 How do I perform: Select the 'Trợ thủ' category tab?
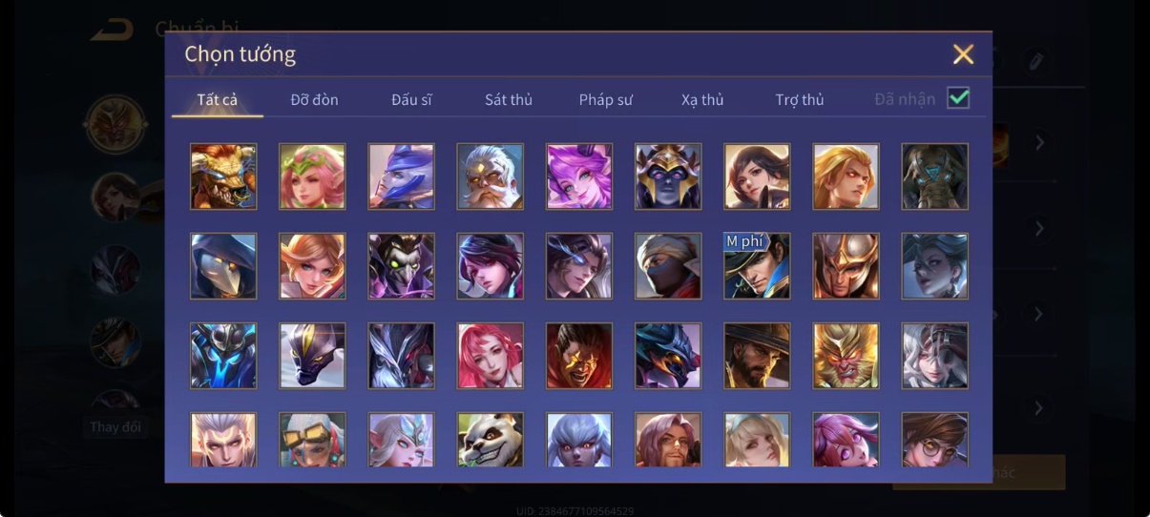click(x=799, y=99)
